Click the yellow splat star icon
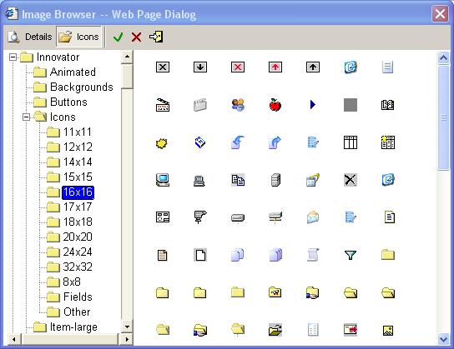 162,142
